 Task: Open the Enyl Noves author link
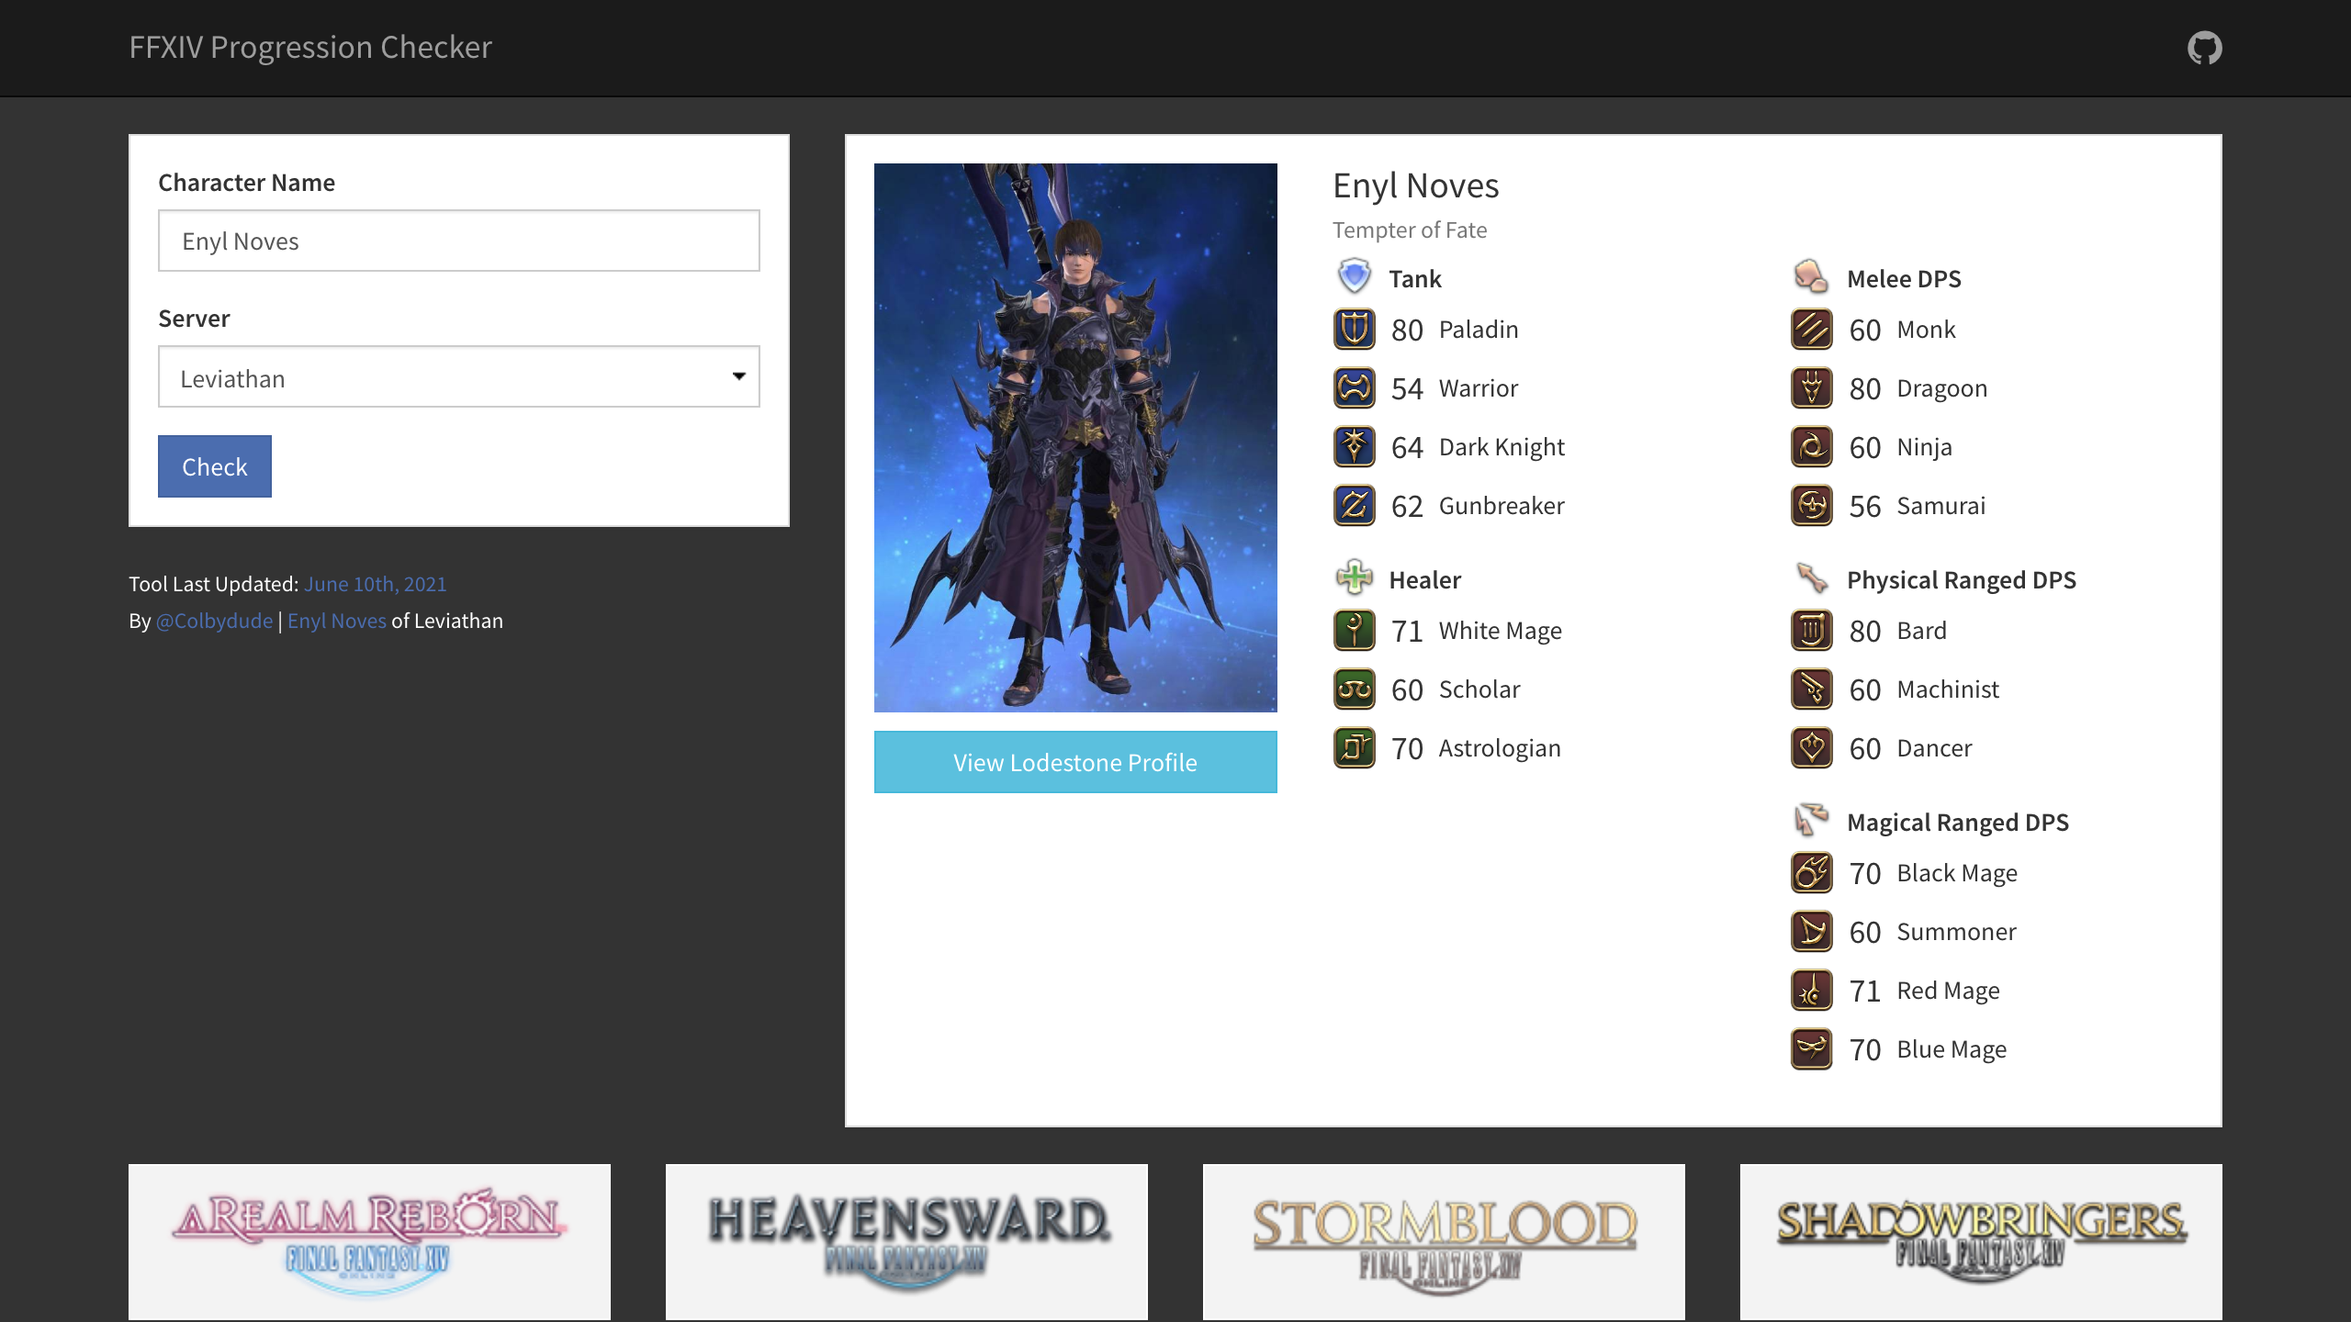(x=337, y=621)
